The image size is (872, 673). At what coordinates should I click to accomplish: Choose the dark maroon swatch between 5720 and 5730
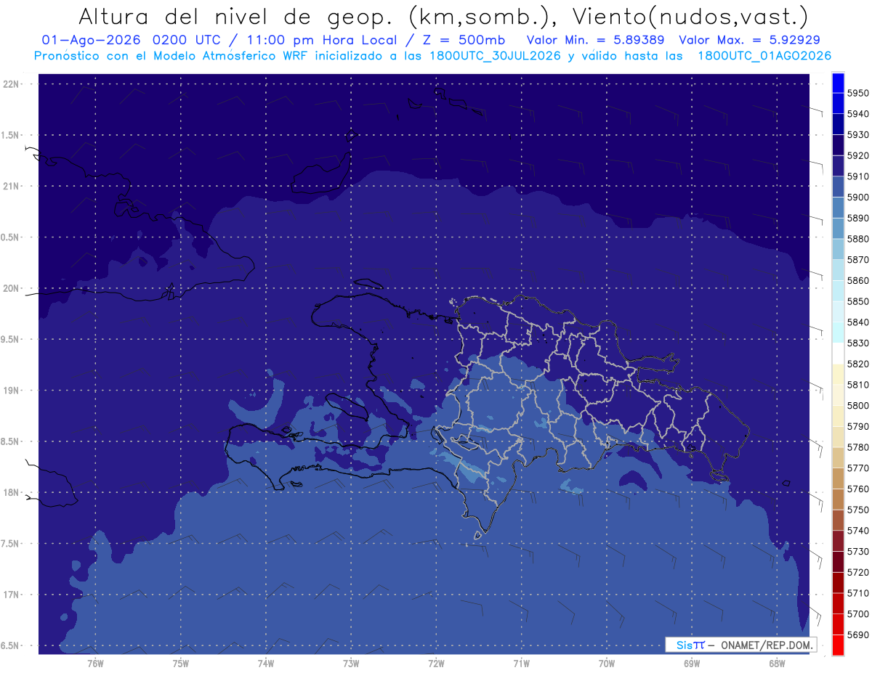(x=838, y=562)
